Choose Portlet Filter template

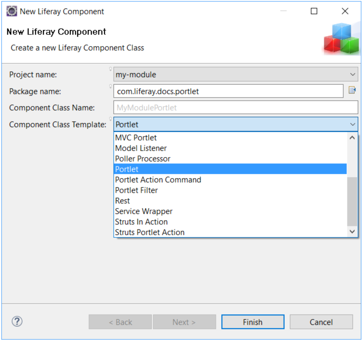click(230, 190)
